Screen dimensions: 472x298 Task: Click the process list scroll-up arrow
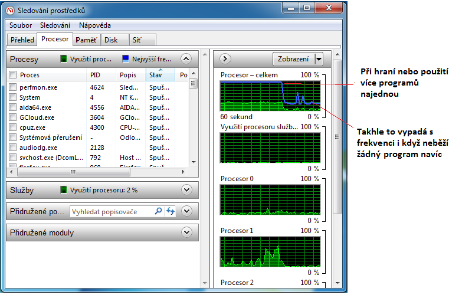pyautogui.click(x=194, y=73)
